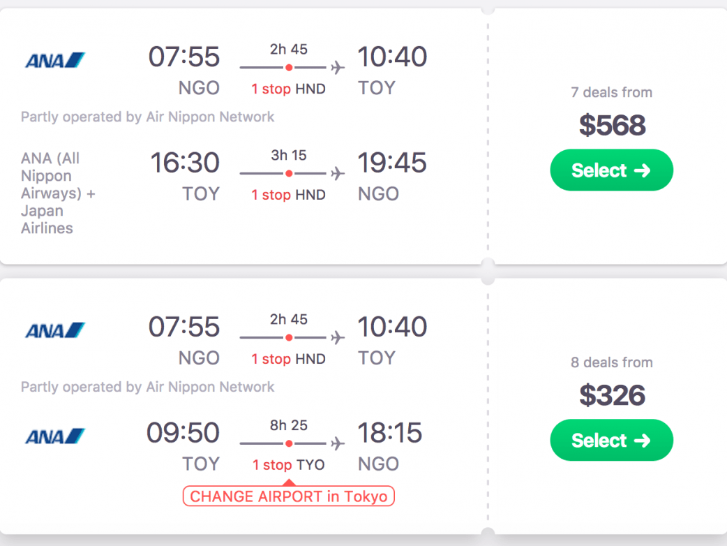Click airplane icon on 3h 15 flight
The width and height of the screenshot is (727, 546).
(338, 173)
